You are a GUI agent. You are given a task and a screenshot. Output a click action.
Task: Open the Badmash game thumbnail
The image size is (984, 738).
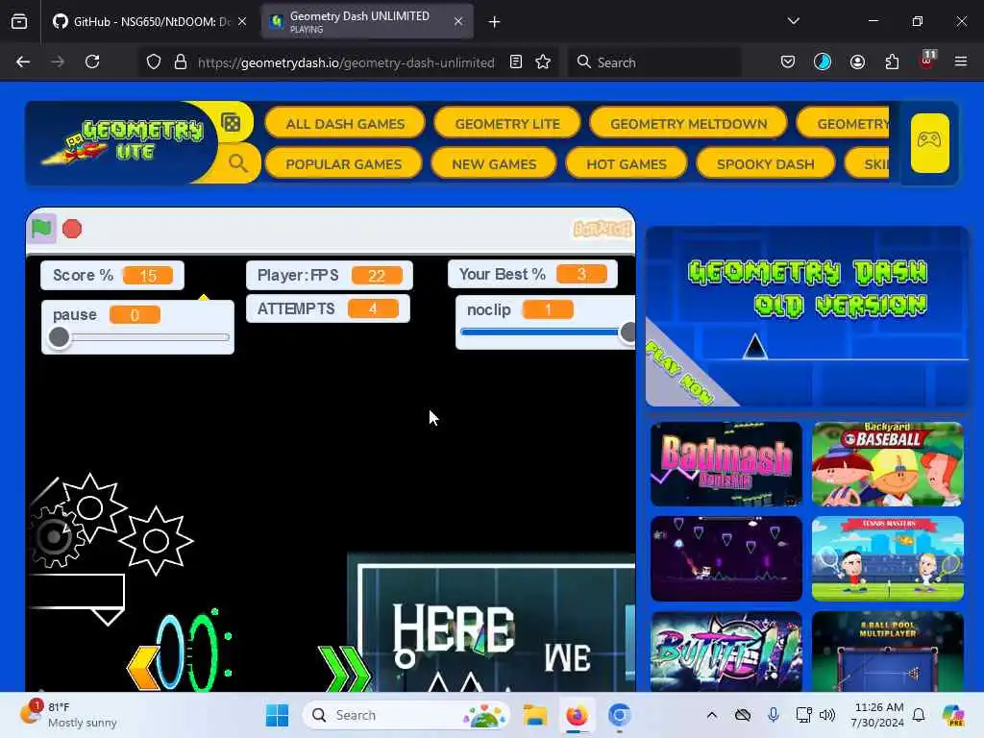pyautogui.click(x=726, y=464)
